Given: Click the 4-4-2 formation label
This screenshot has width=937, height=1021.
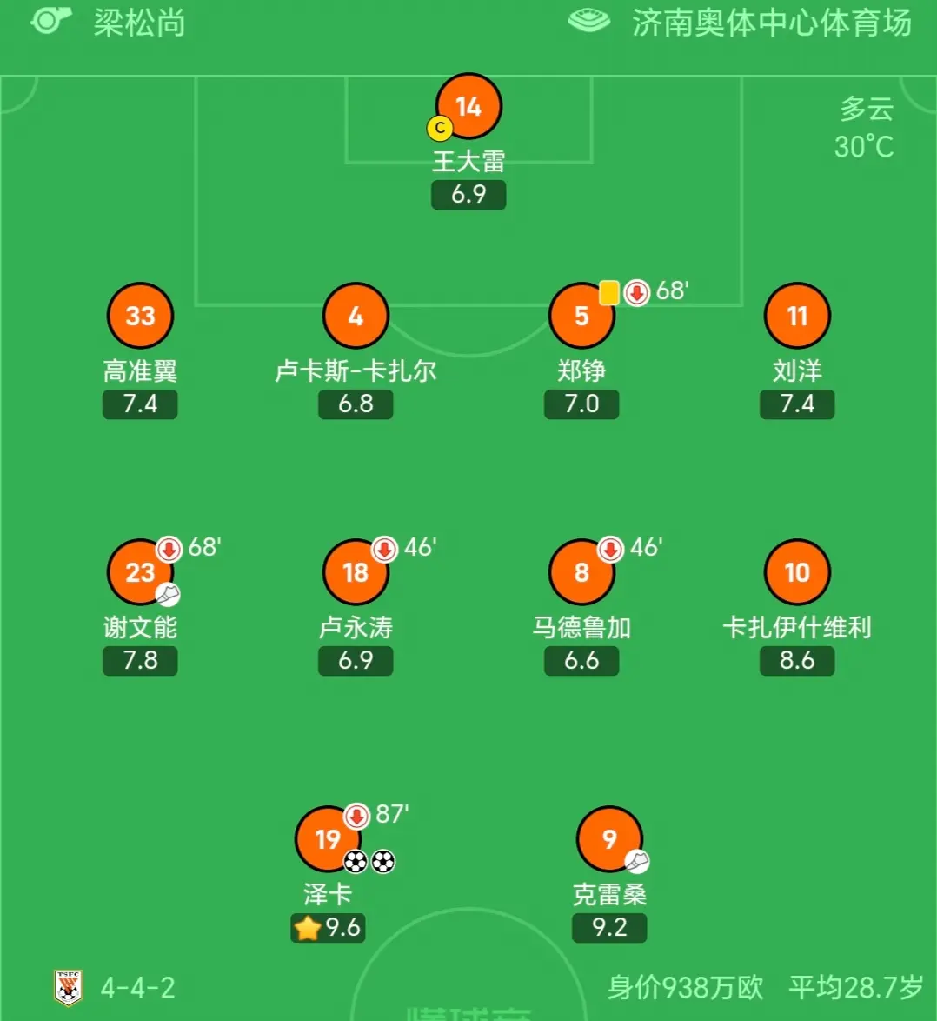Looking at the screenshot, I should point(138,988).
